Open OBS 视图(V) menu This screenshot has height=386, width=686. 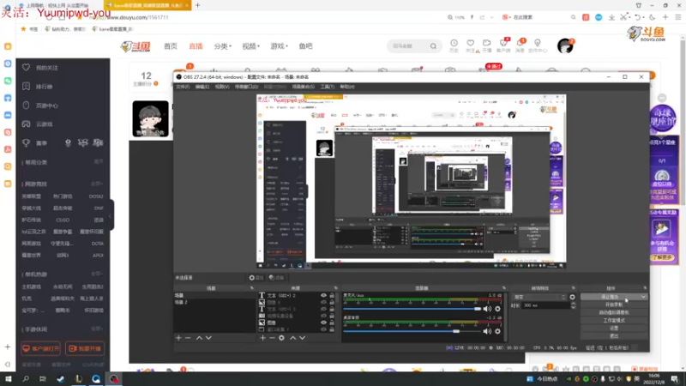pos(222,87)
